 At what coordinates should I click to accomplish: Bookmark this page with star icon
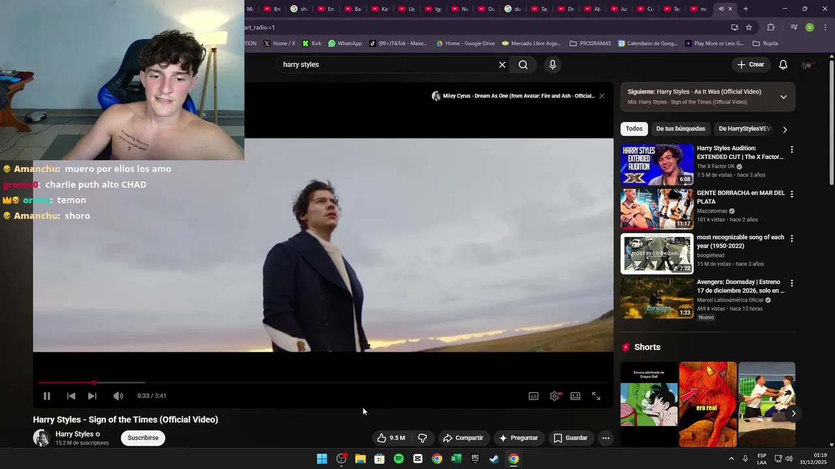pos(749,27)
